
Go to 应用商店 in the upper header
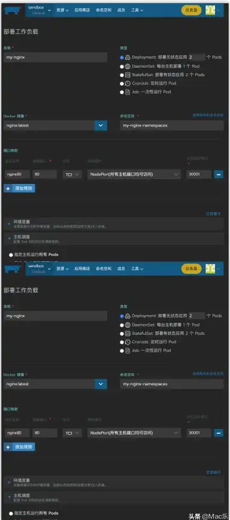pyautogui.click(x=82, y=10)
